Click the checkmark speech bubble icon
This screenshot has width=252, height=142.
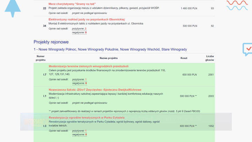click(247, 49)
